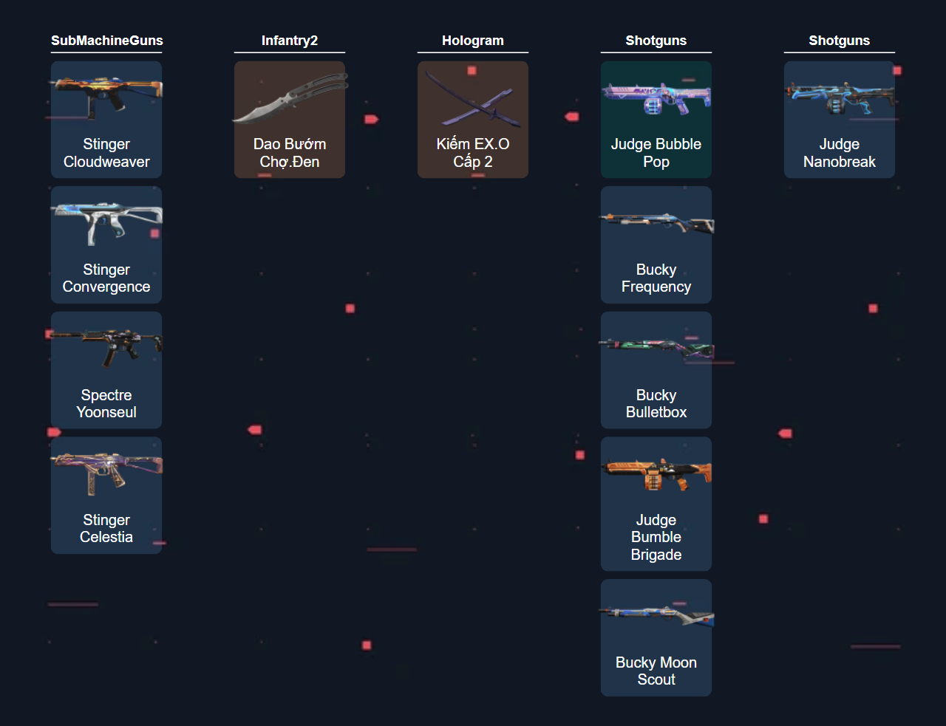This screenshot has width=946, height=726.
Task: Click the Judge Bubble Pop gun image
Action: click(656, 97)
